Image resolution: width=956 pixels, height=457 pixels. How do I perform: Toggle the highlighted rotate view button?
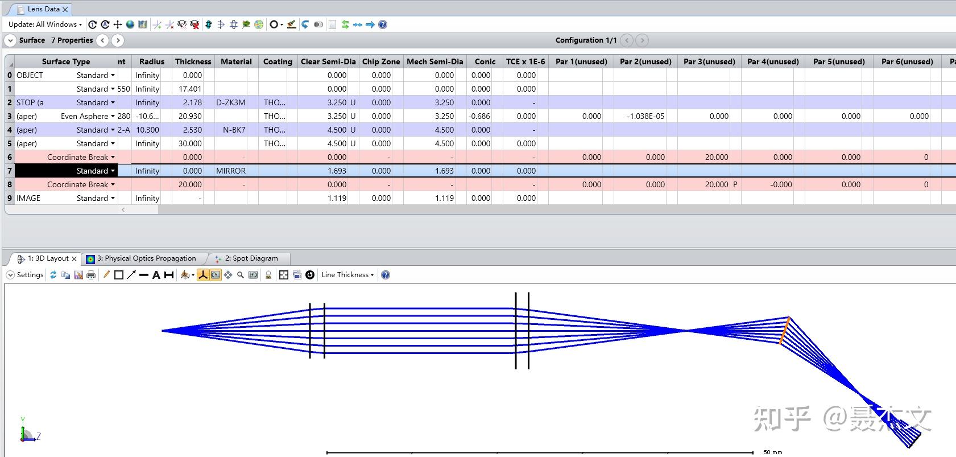(216, 275)
